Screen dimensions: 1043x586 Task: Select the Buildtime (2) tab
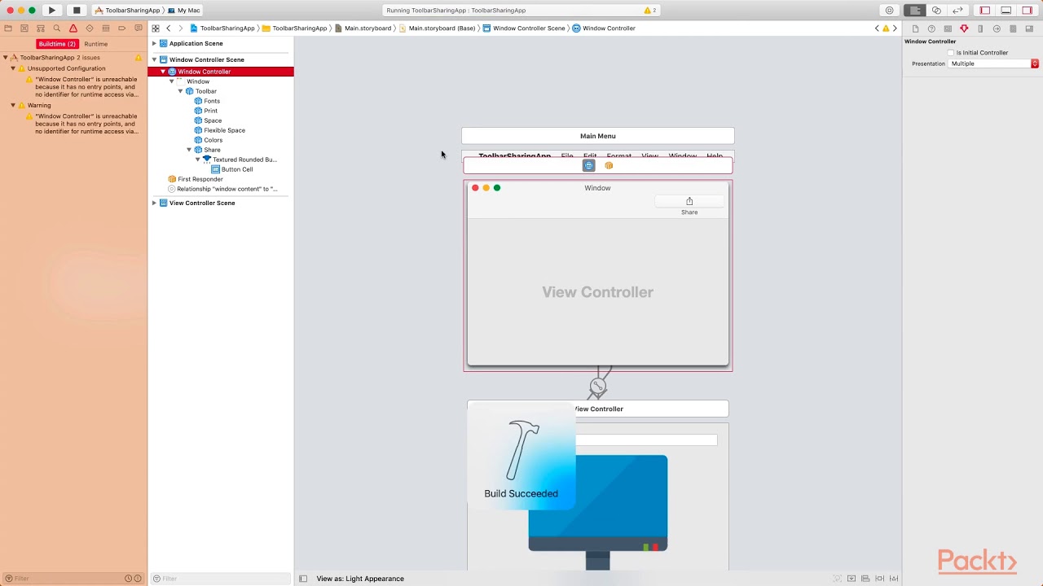[57, 44]
